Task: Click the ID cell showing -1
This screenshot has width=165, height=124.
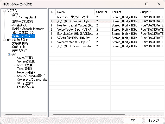Action: (52, 17)
